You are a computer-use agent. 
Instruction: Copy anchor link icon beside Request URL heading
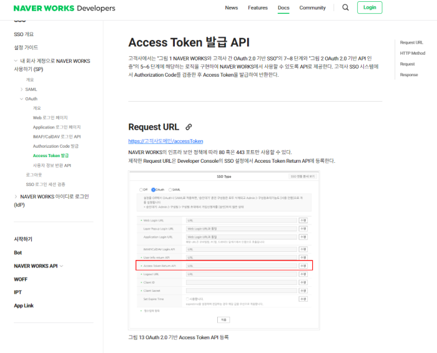point(189,127)
